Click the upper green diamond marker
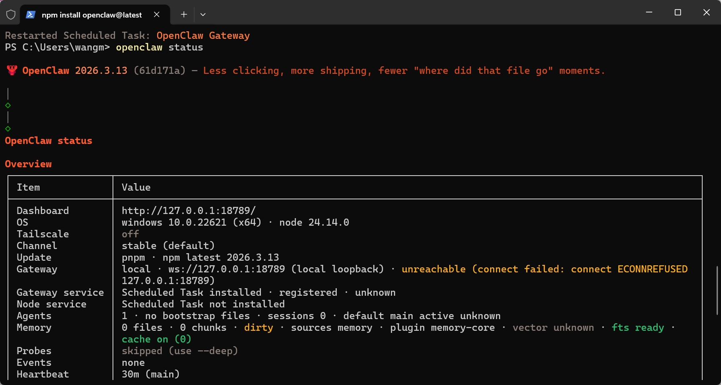The height and width of the screenshot is (385, 721). pos(8,106)
